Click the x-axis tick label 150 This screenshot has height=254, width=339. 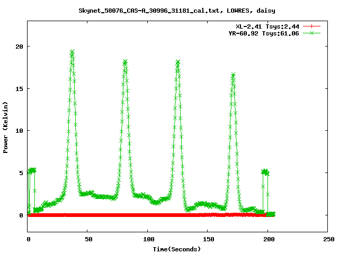(x=209, y=239)
